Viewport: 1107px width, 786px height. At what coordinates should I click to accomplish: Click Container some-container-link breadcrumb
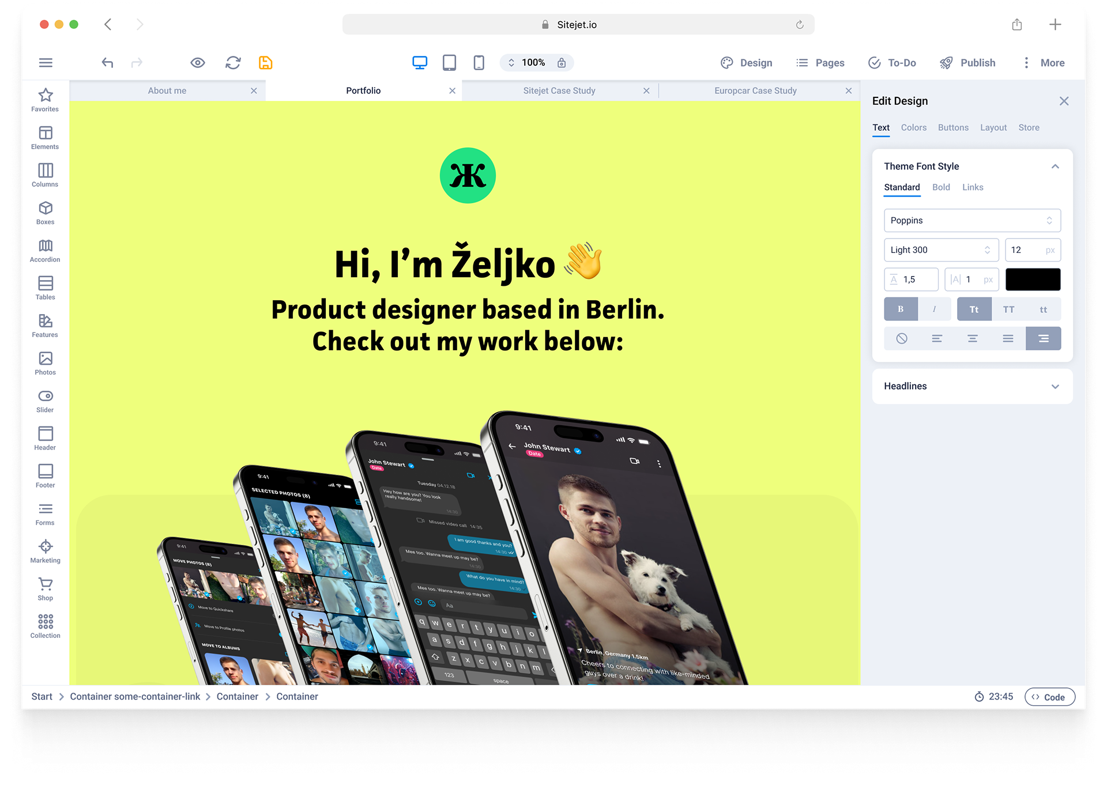pyautogui.click(x=135, y=697)
